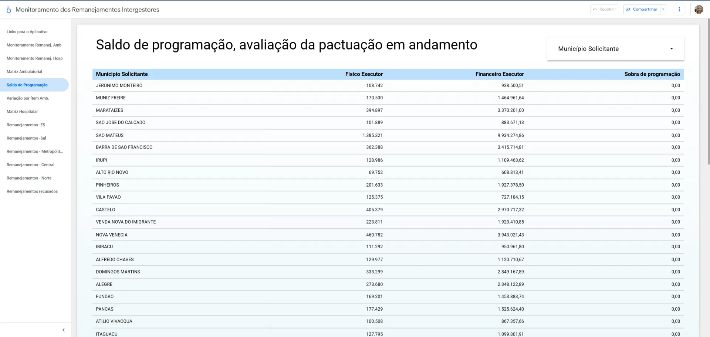The height and width of the screenshot is (337, 710).
Task: Click the Sobra de programação column header
Action: coord(652,74)
